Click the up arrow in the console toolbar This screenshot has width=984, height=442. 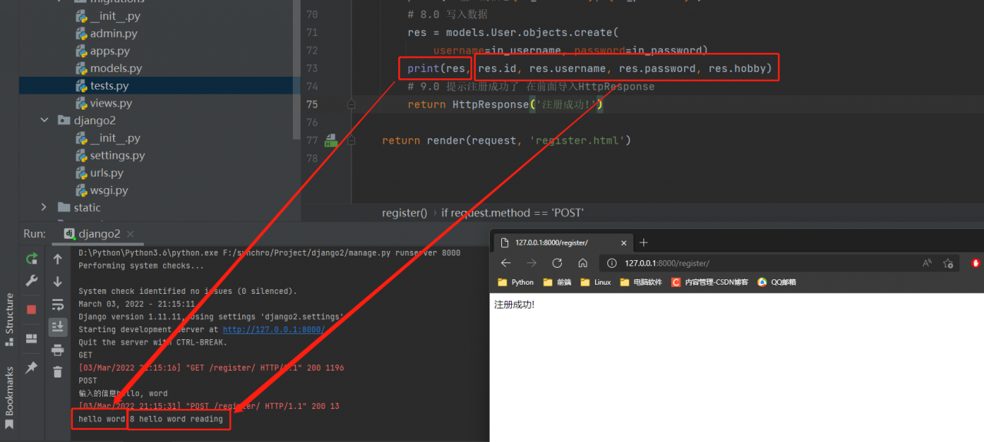(58, 259)
